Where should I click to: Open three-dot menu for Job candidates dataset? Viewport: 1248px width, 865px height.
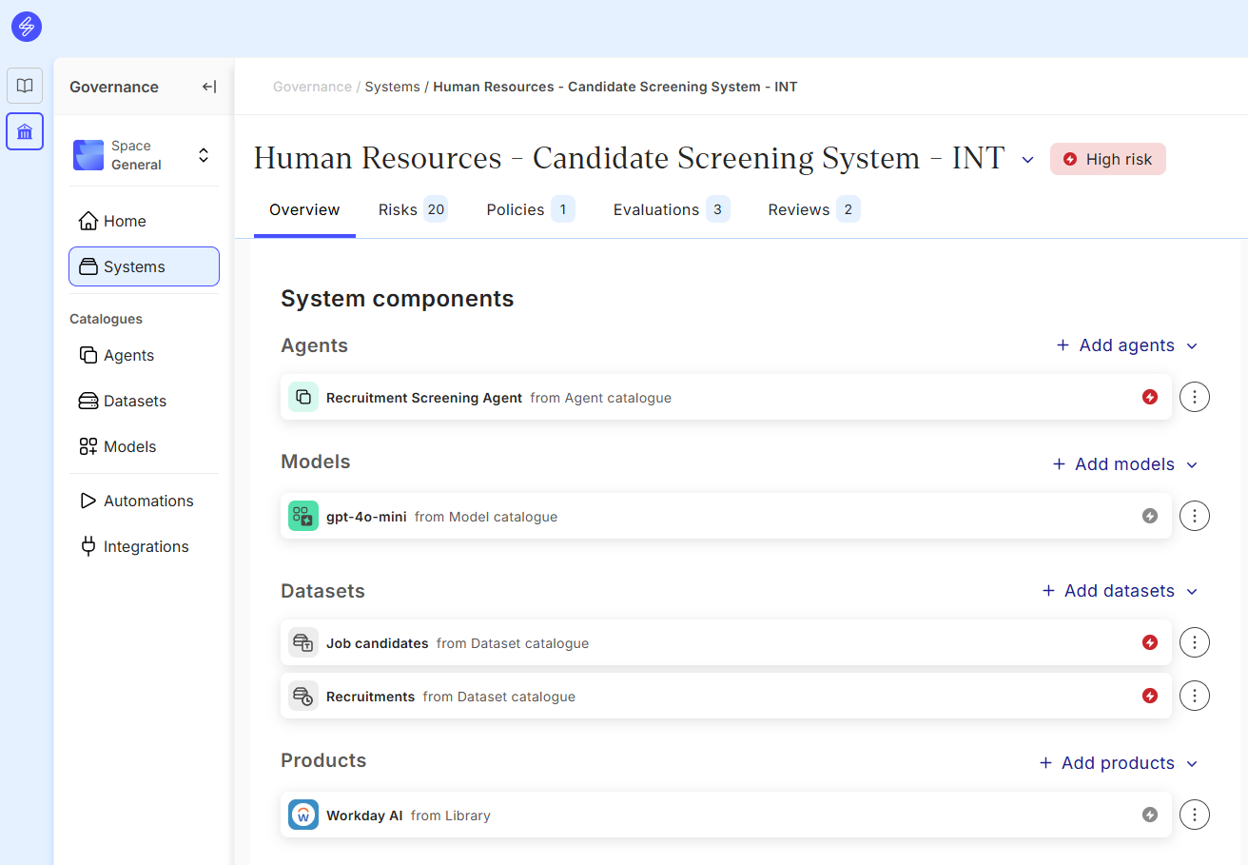[x=1195, y=642]
